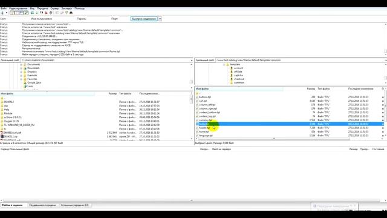This screenshot has width=387, height=218.
Task: Open the Помощь menu
Action: click(79, 8)
